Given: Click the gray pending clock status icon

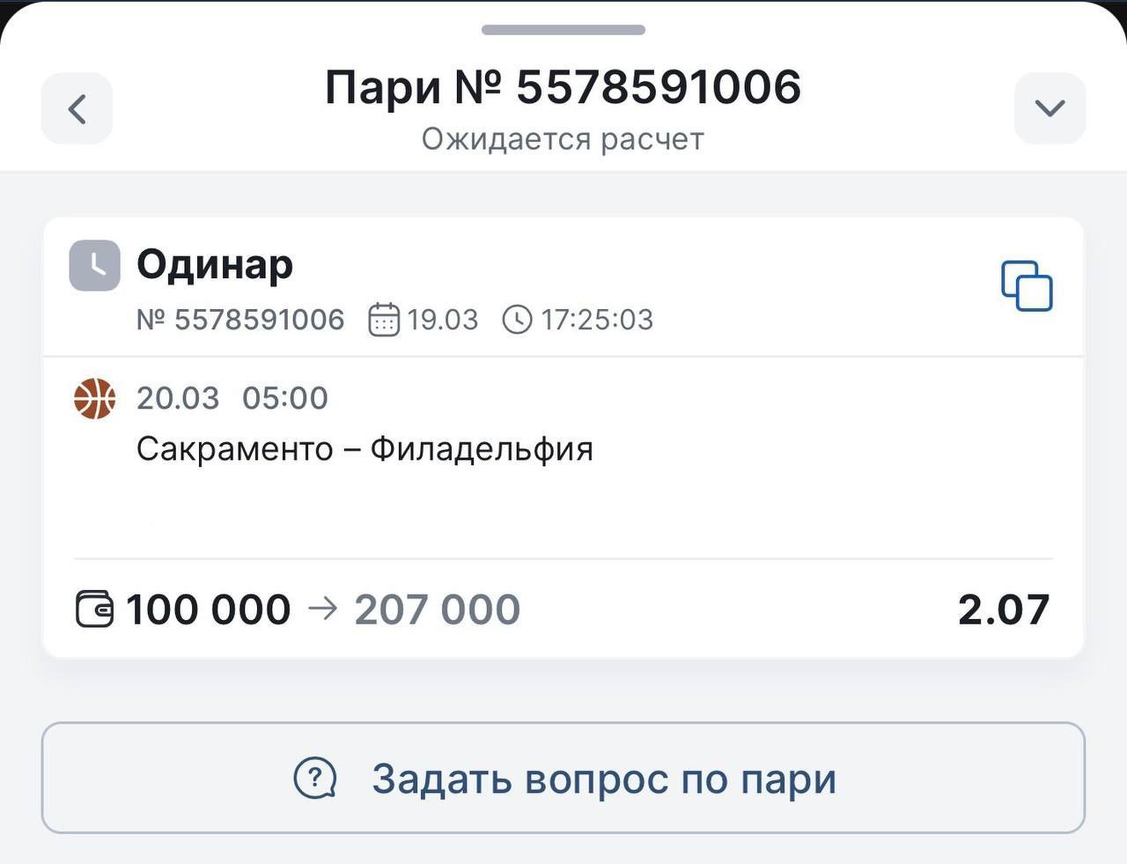Looking at the screenshot, I should point(94,265).
